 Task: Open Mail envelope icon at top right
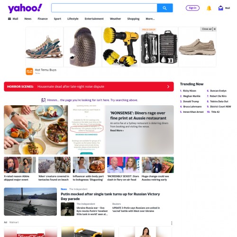point(220,8)
